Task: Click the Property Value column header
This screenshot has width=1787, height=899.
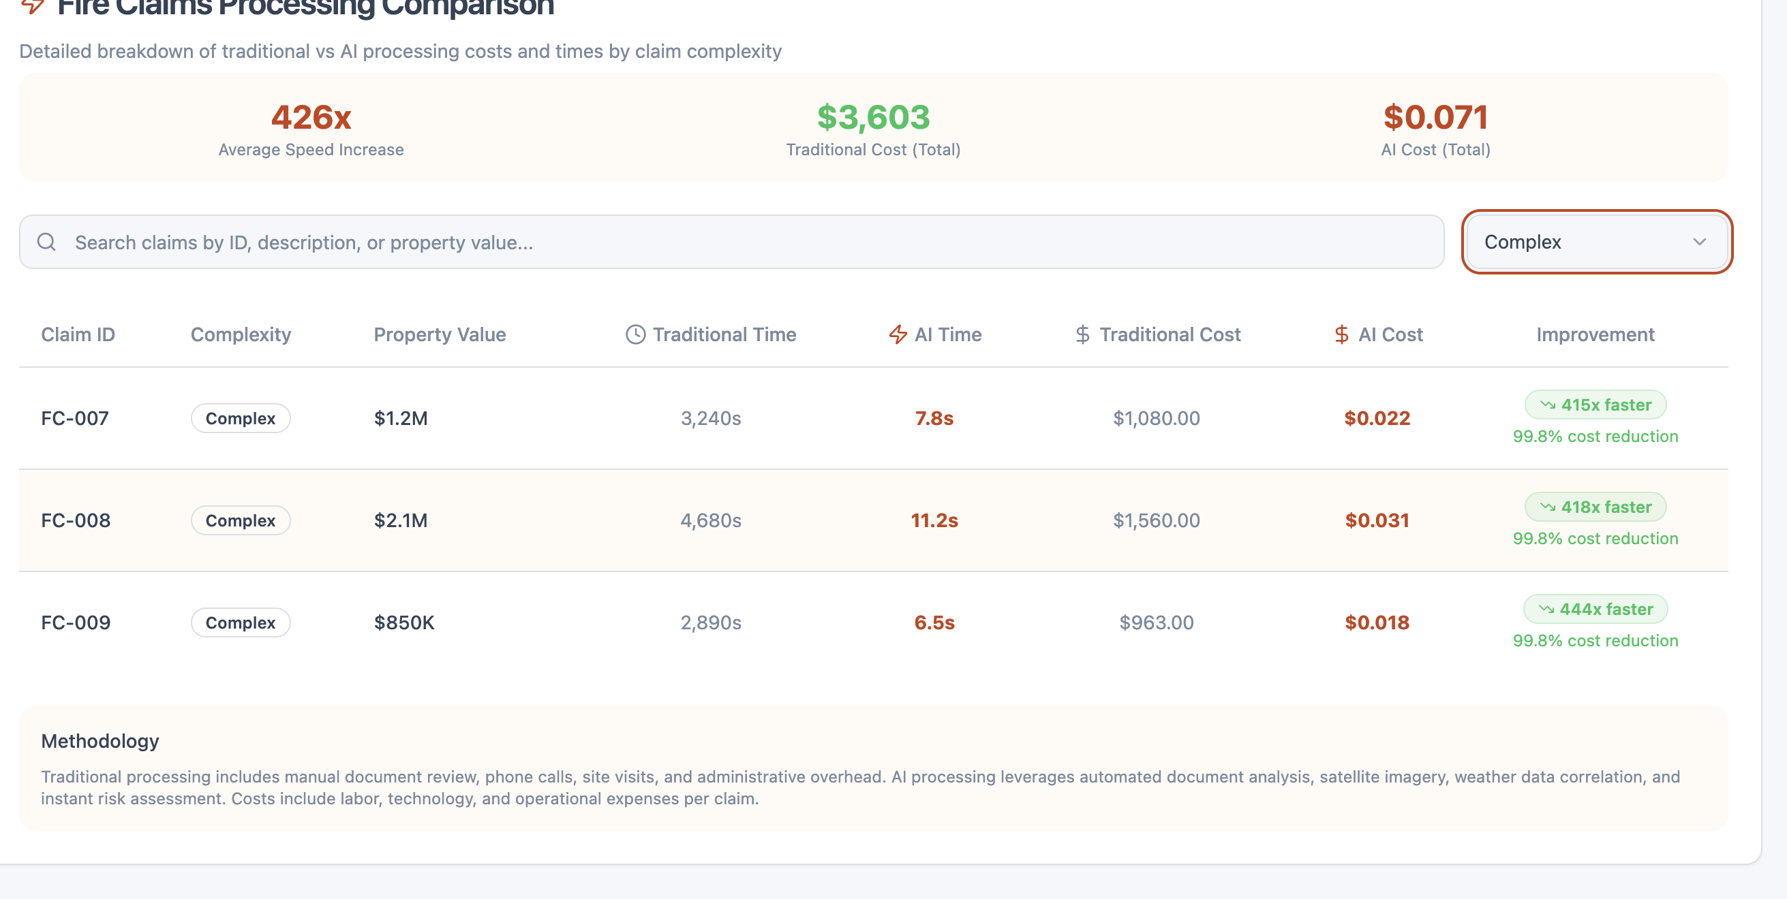Action: (440, 335)
